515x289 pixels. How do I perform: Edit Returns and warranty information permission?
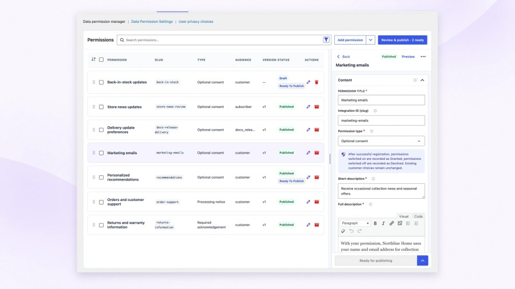coord(308,225)
